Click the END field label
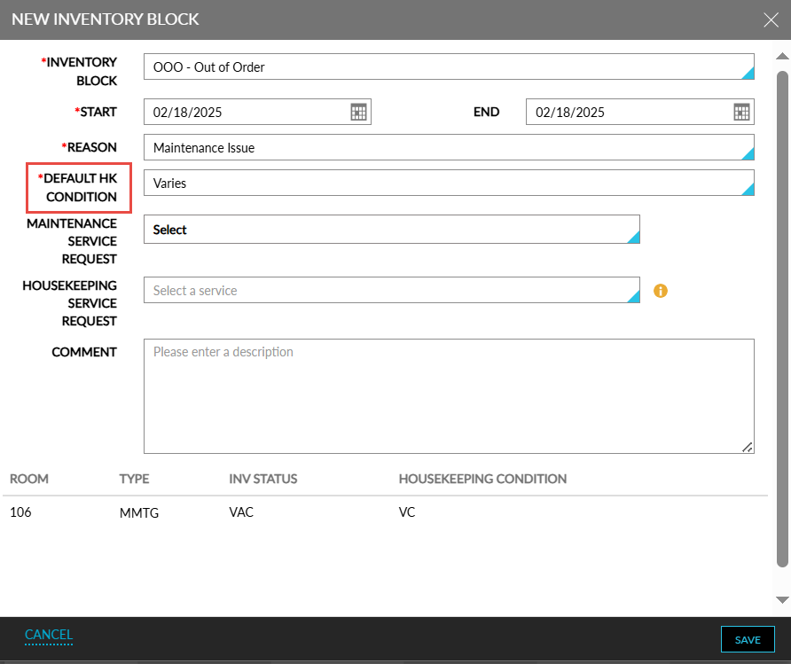 [486, 112]
